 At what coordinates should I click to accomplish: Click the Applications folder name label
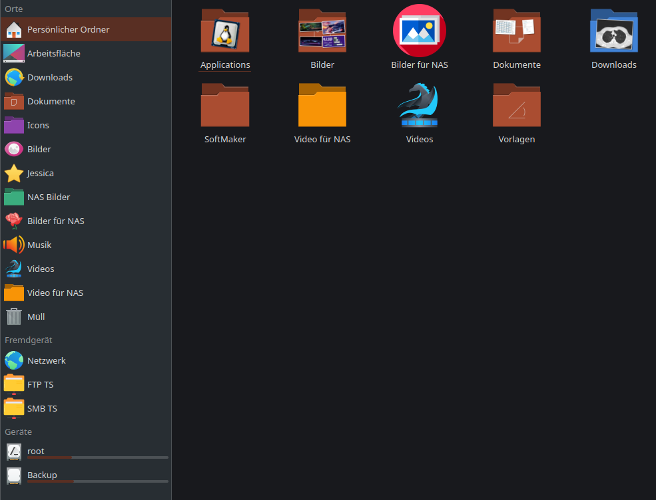coord(225,64)
